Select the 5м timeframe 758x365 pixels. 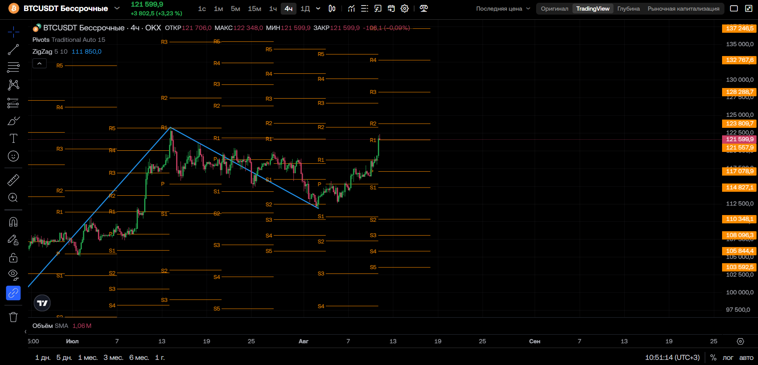(235, 9)
